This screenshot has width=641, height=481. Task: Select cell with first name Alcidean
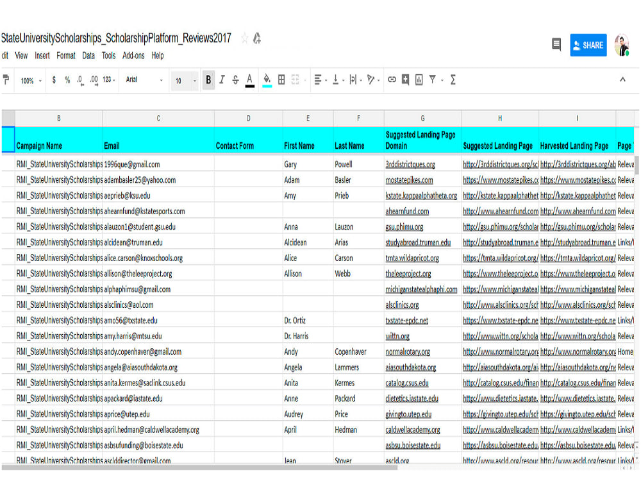[x=308, y=242]
